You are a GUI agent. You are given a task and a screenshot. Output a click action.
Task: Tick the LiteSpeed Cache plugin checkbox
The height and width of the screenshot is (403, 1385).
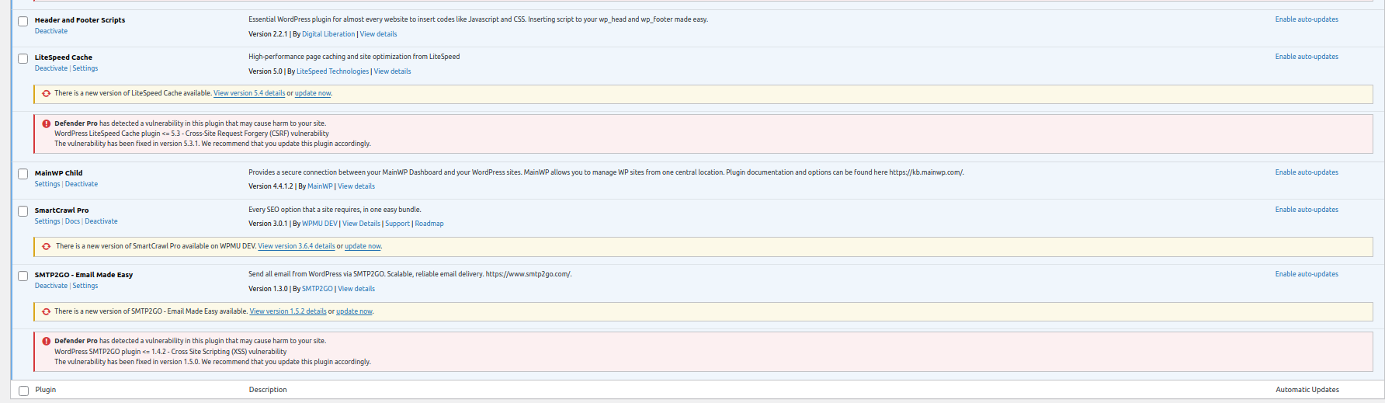pos(23,59)
